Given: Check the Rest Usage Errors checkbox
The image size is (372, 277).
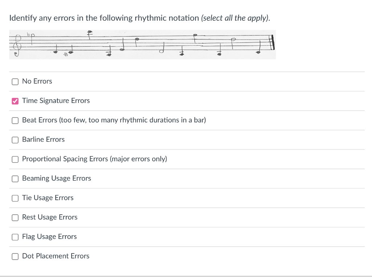Looking at the screenshot, I should [x=15, y=218].
